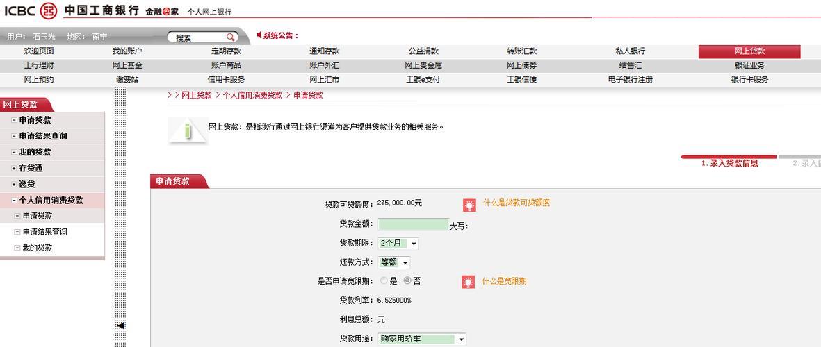821x347 pixels.
Task: Collapse 个人信用消费贷款 in the sidebar tree
Action: (x=14, y=201)
